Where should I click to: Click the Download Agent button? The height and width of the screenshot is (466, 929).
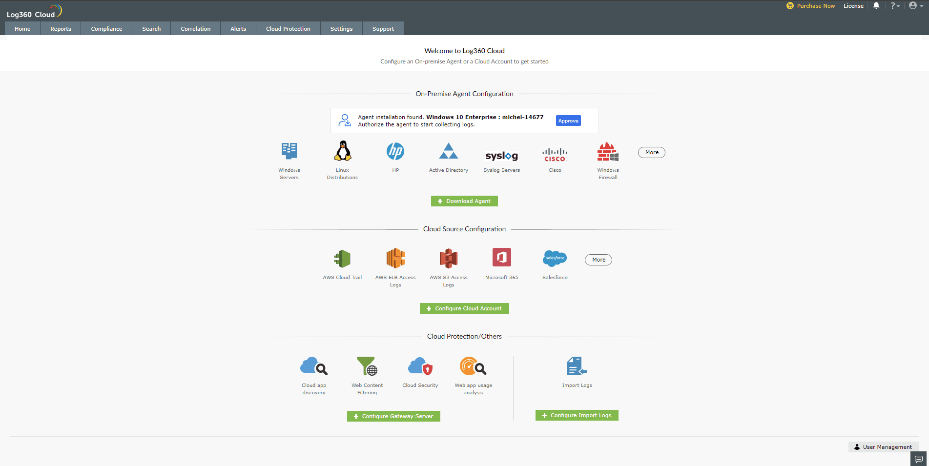tap(464, 201)
